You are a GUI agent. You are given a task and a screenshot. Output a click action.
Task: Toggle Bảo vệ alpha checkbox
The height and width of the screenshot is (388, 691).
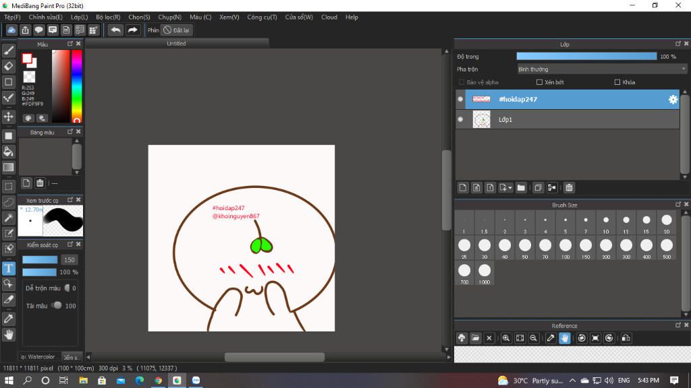click(x=462, y=82)
